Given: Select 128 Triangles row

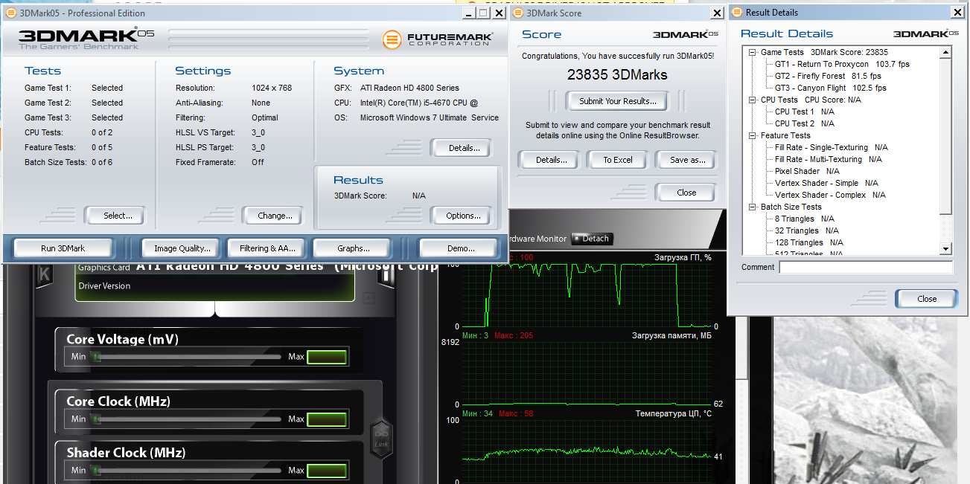Looking at the screenshot, I should coord(809,242).
